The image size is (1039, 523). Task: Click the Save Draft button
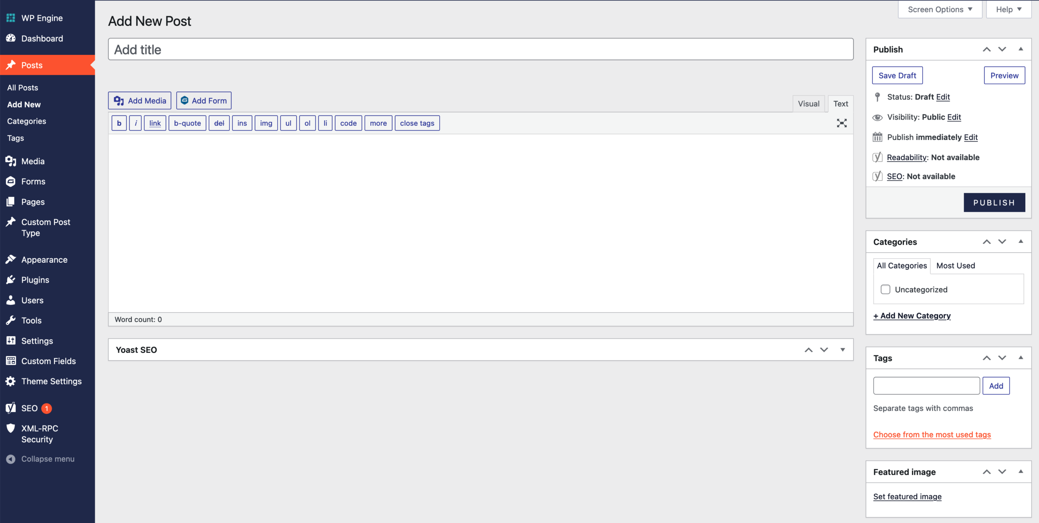point(897,76)
